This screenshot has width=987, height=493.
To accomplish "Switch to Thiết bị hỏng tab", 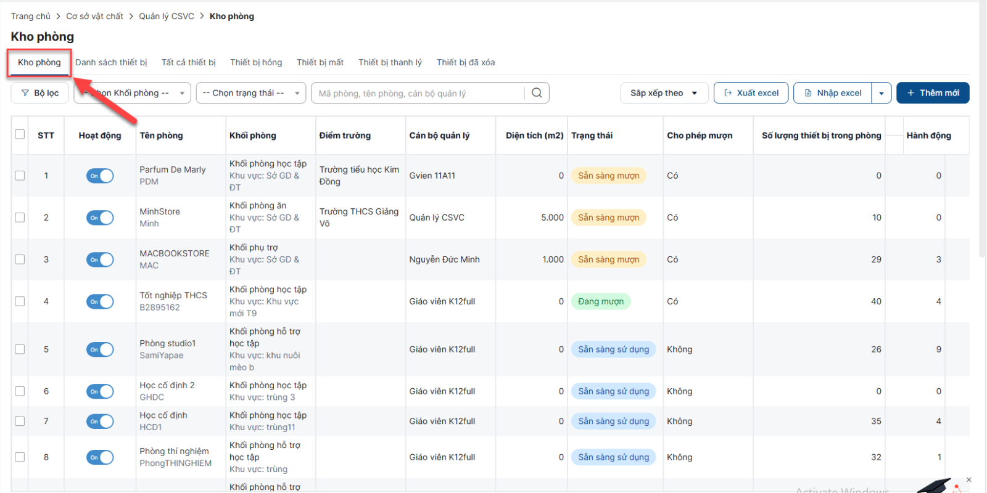I will tap(256, 62).
